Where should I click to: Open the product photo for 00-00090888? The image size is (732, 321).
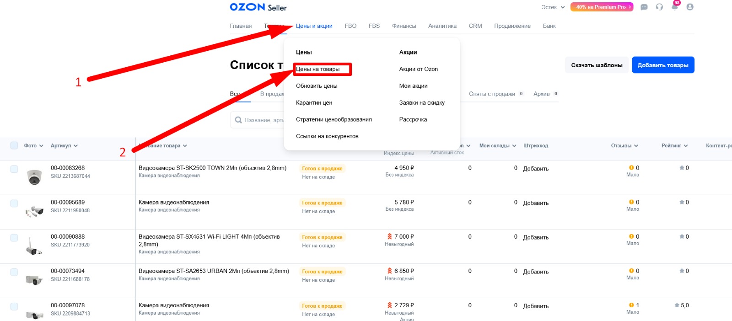(33, 246)
